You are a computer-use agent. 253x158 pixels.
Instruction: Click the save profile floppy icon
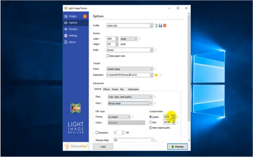click(160, 26)
